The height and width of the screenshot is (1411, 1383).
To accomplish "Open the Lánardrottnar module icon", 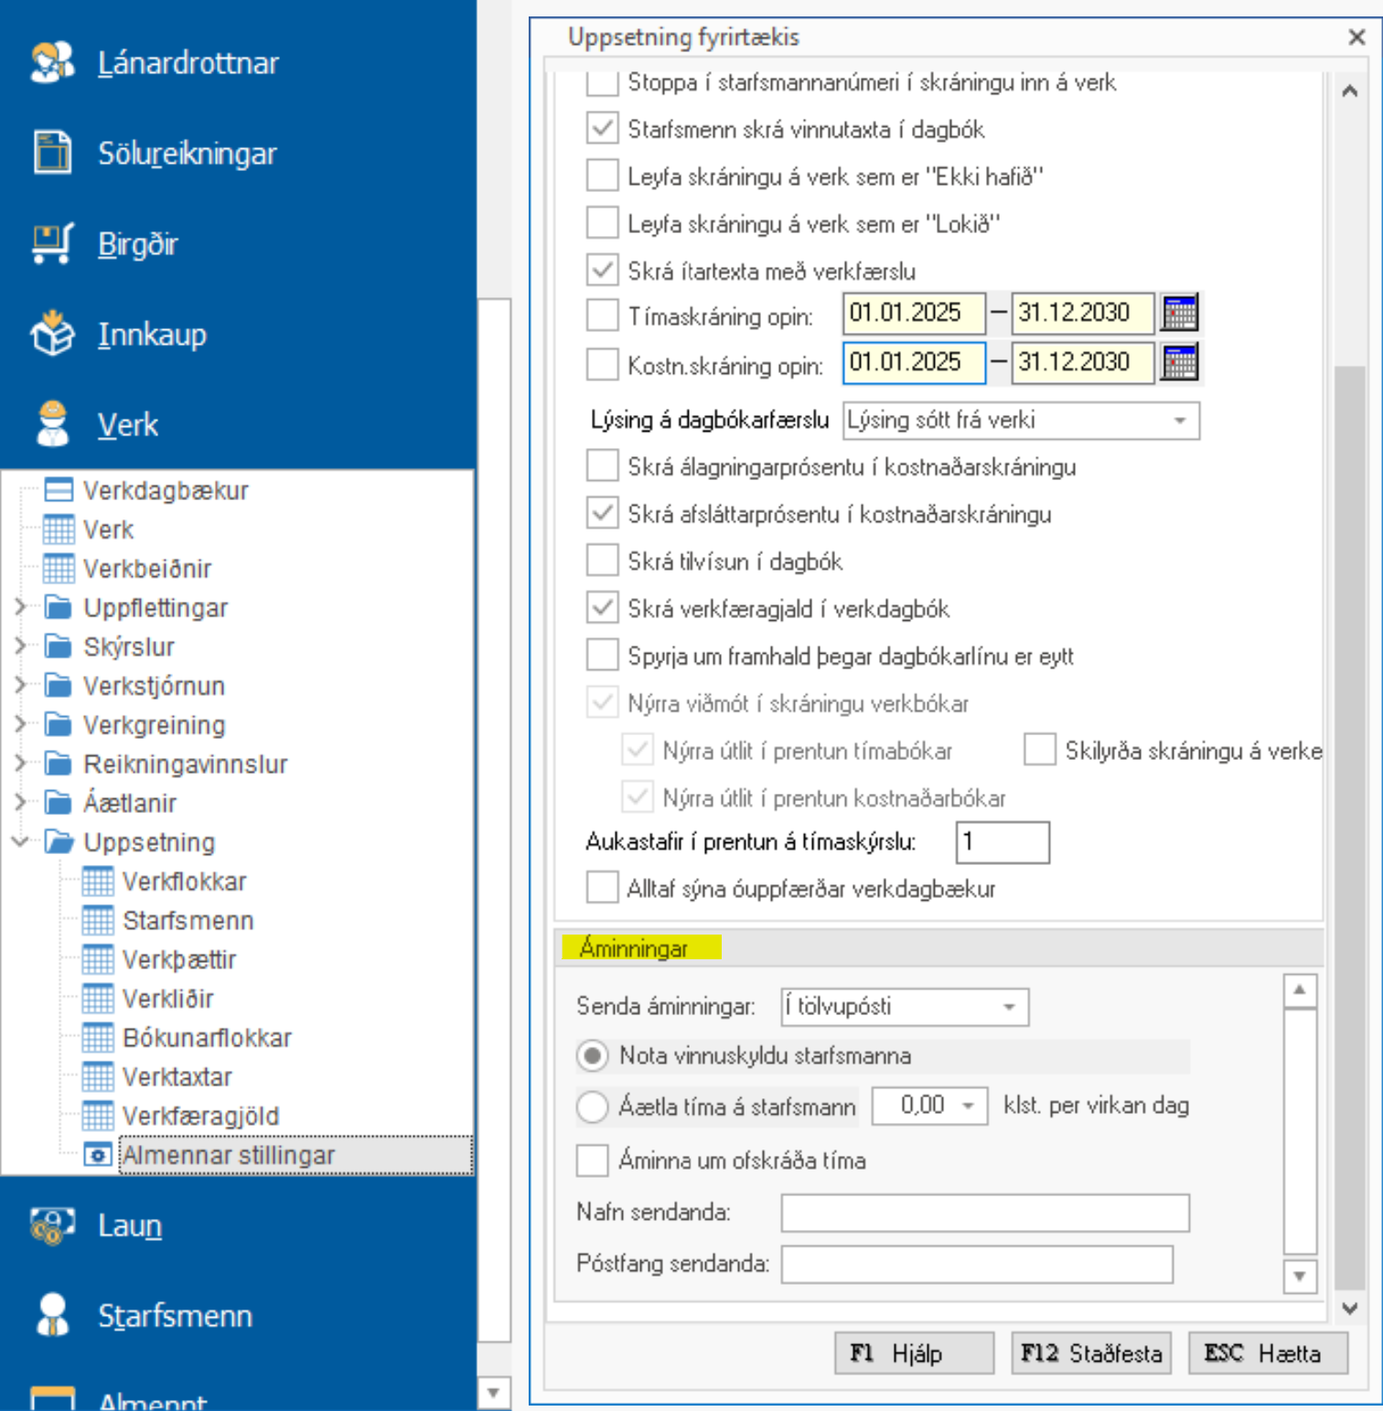I will coord(52,63).
